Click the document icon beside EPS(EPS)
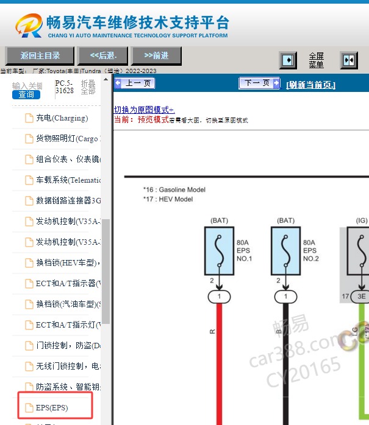369x425 pixels. [29, 408]
